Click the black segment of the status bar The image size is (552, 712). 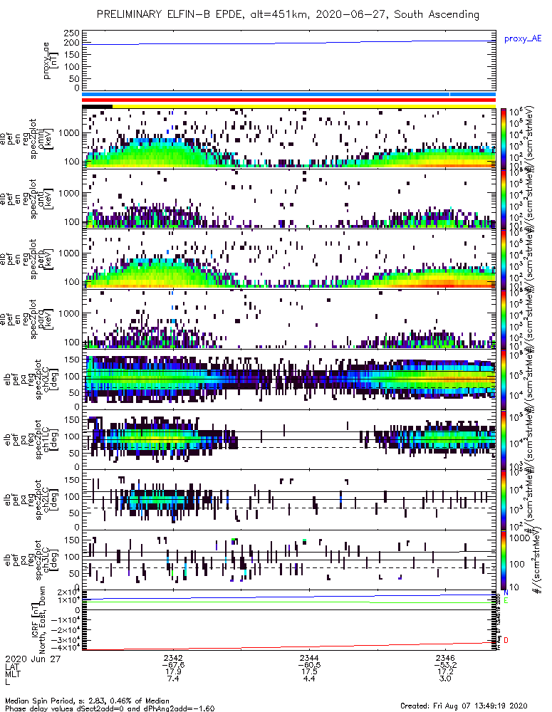(98, 106)
